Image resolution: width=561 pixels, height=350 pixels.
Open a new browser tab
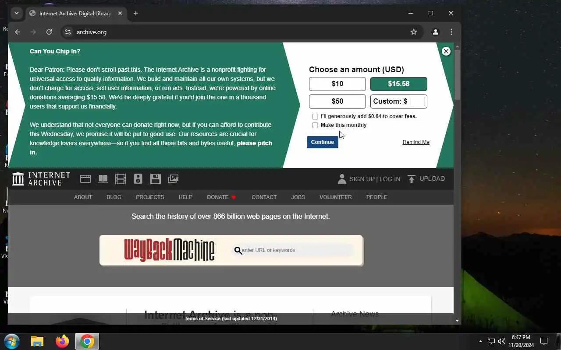point(136,13)
